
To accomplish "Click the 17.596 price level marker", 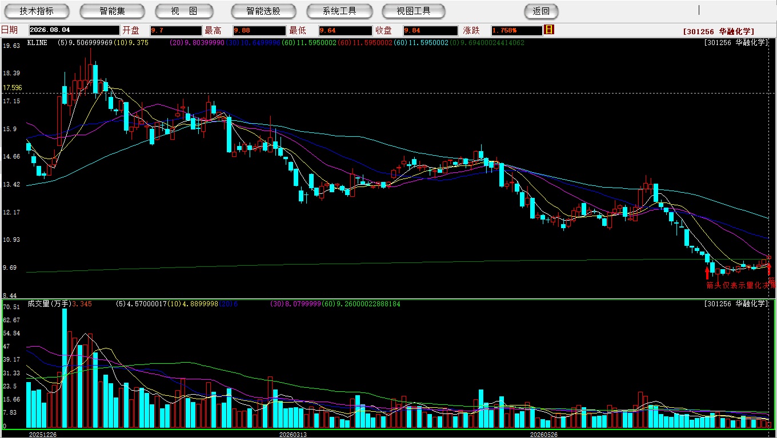I will [x=13, y=88].
